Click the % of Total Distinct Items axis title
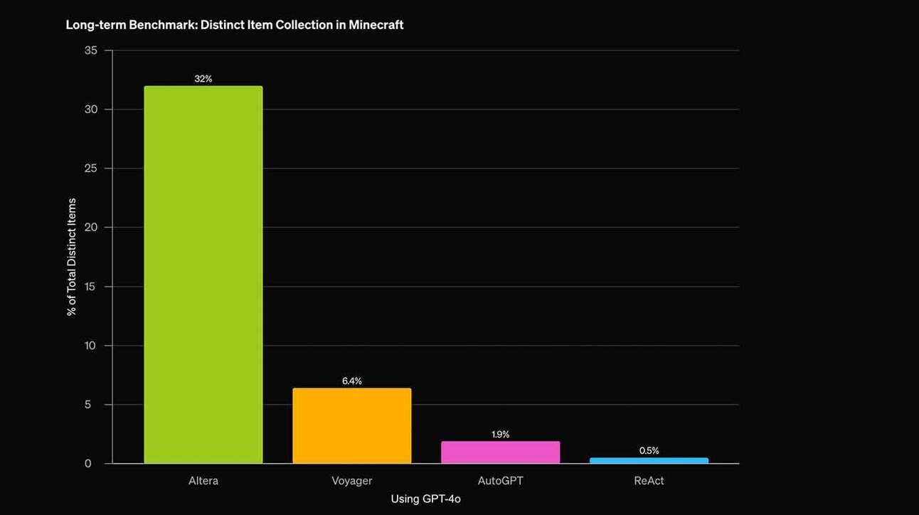 72,257
